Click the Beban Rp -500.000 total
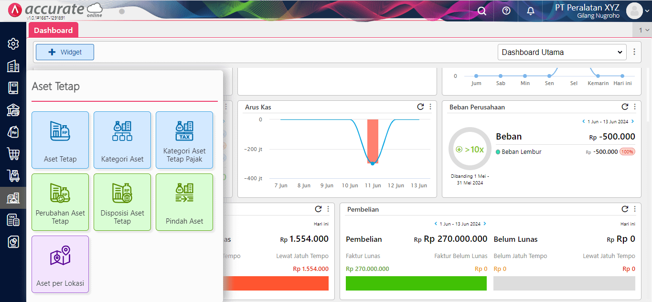Image resolution: width=652 pixels, height=302 pixels. 612,137
